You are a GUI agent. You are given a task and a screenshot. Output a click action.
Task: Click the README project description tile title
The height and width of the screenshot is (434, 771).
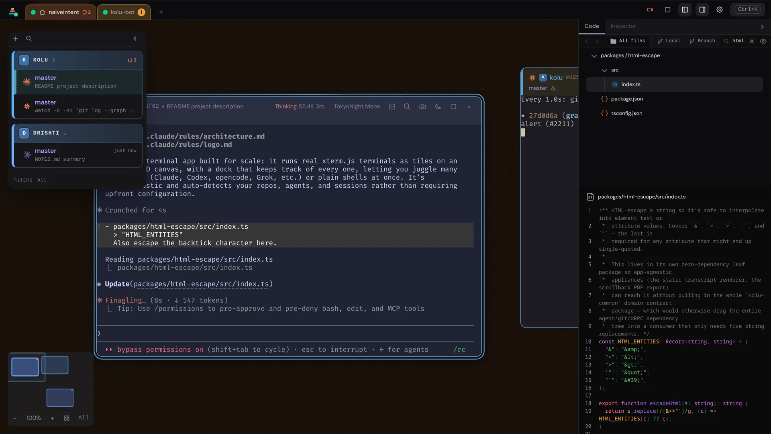tap(205, 106)
